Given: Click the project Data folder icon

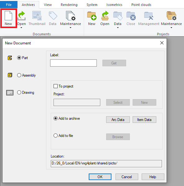Looking at the screenshot, I should point(118,16).
